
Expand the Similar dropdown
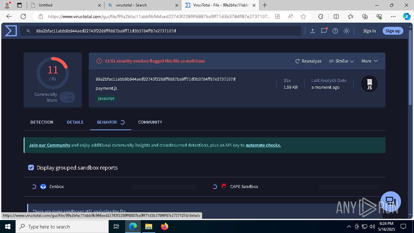(x=341, y=61)
